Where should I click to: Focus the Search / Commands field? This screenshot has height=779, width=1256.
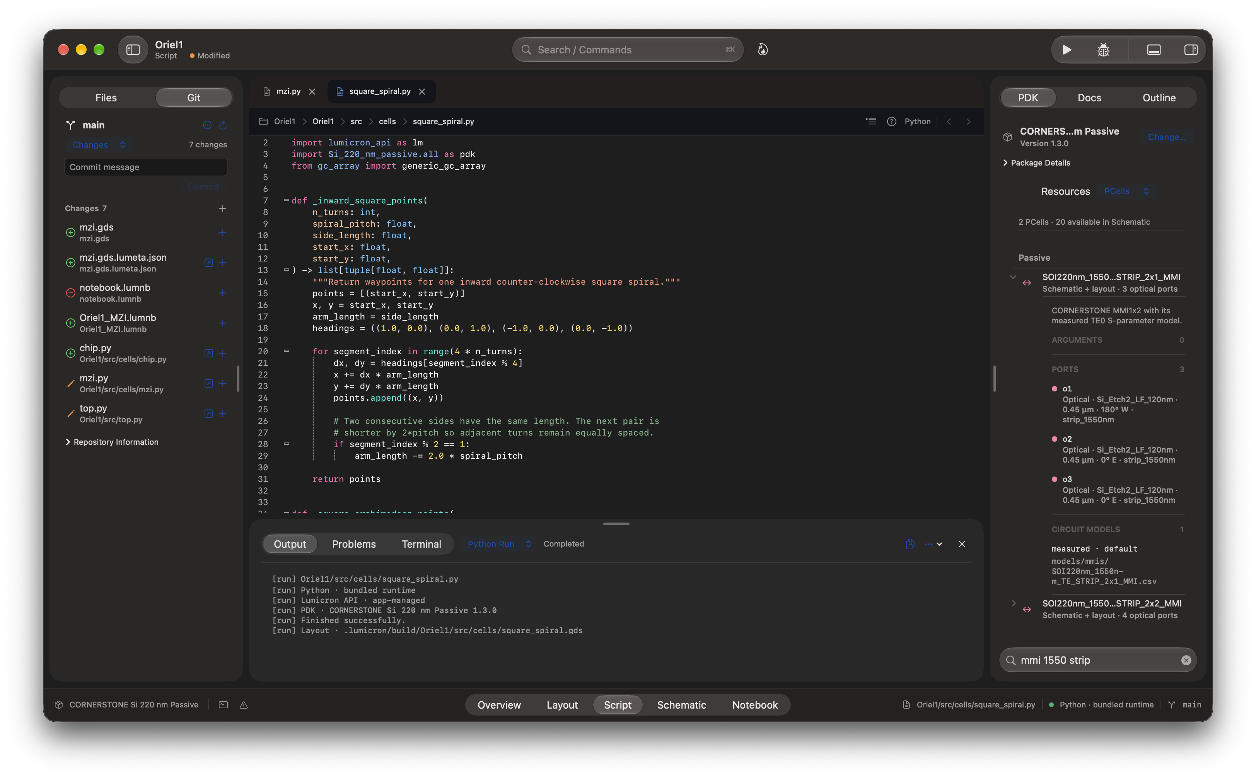pos(627,50)
